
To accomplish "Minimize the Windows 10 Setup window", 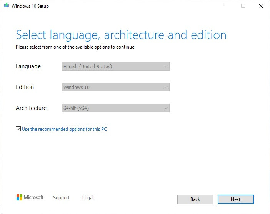I will (225, 6).
